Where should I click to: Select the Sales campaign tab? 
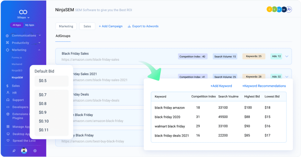87,26
